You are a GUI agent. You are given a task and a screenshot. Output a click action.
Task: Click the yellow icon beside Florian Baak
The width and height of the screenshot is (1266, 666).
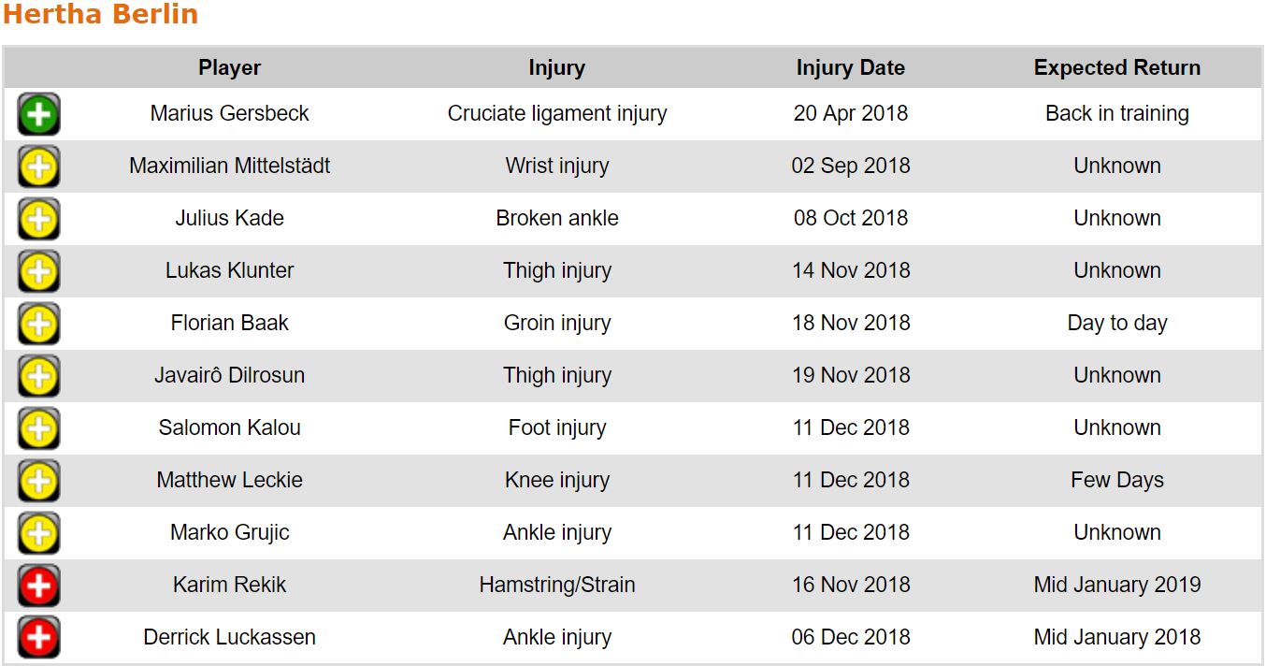(x=38, y=325)
